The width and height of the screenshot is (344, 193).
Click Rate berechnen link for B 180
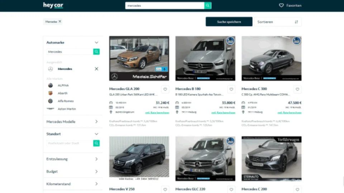pyautogui.click(x=223, y=113)
